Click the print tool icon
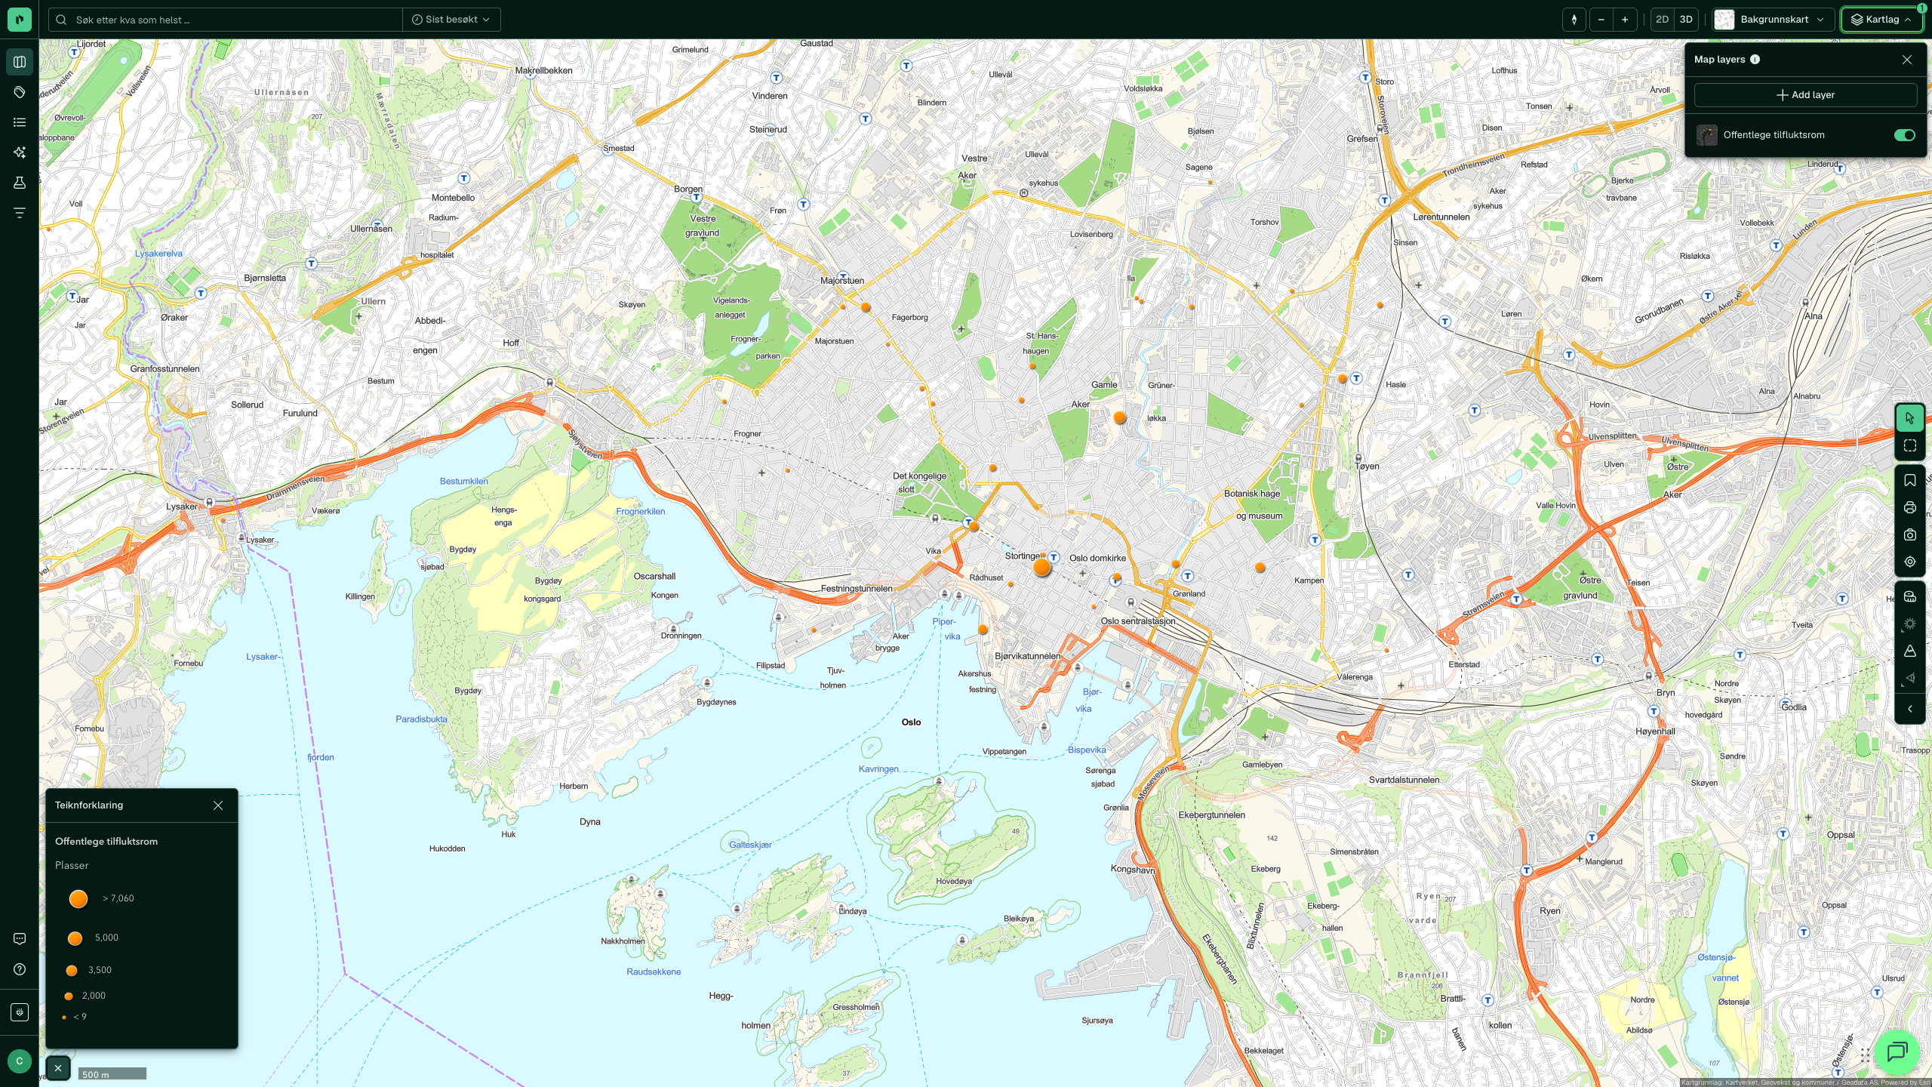 point(1910,508)
